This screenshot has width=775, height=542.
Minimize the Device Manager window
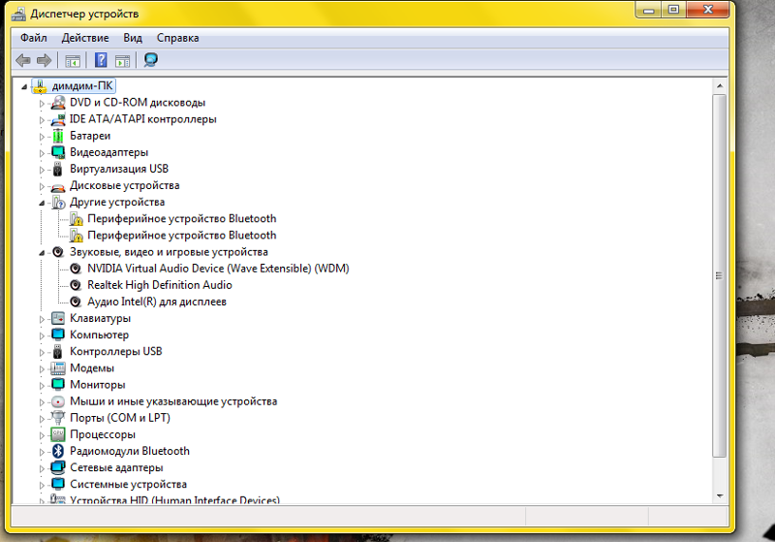[648, 11]
